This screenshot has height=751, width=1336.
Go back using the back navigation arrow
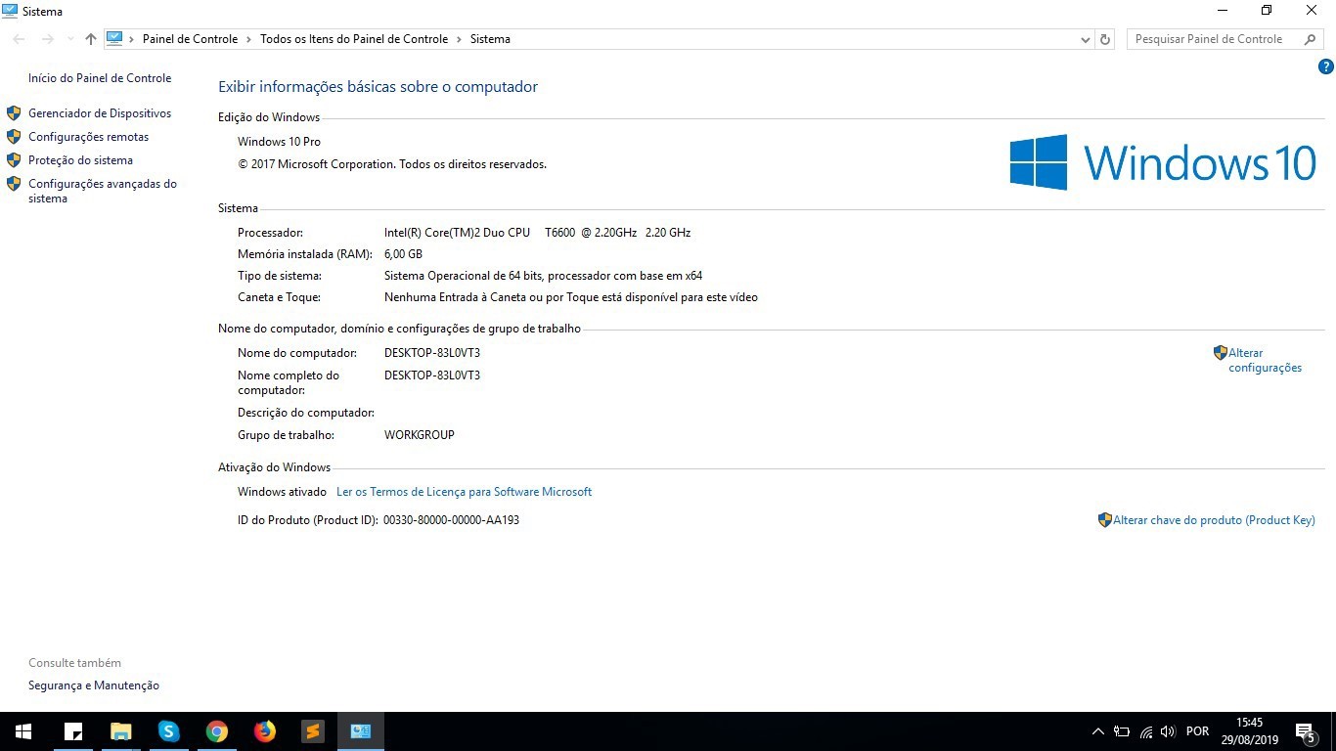pos(18,38)
